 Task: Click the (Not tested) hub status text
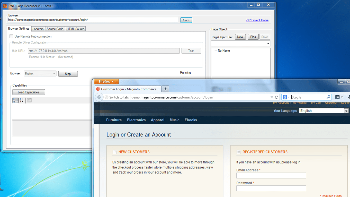tap(66, 57)
